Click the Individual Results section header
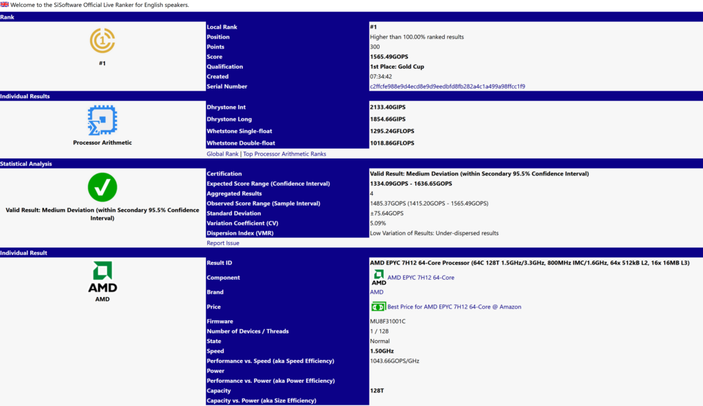 point(351,96)
